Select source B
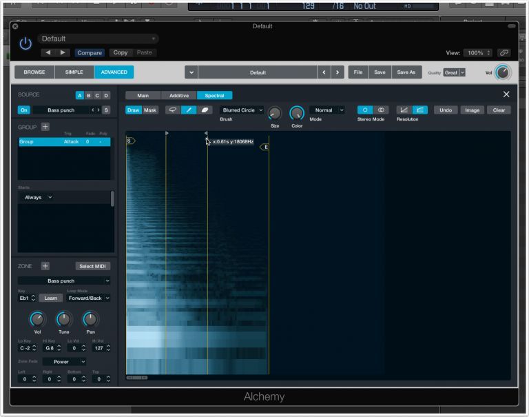The image size is (529, 417). click(89, 96)
